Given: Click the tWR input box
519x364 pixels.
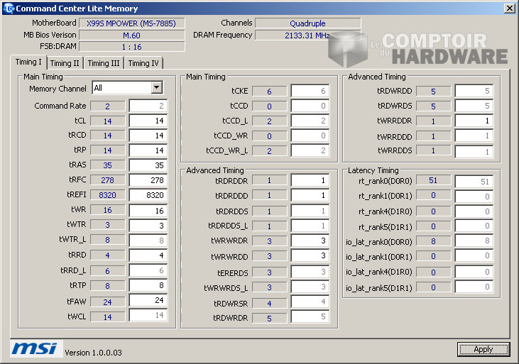Looking at the screenshot, I should [148, 210].
